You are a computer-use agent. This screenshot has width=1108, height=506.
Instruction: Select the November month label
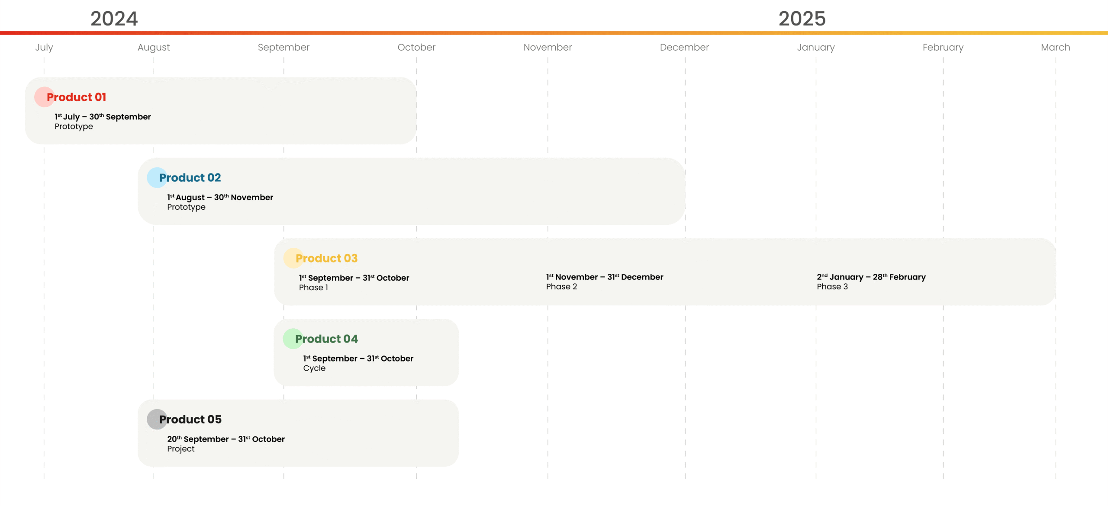tap(548, 47)
